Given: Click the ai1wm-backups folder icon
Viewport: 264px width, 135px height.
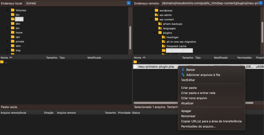Looking at the screenshot, I should click(x=160, y=24).
